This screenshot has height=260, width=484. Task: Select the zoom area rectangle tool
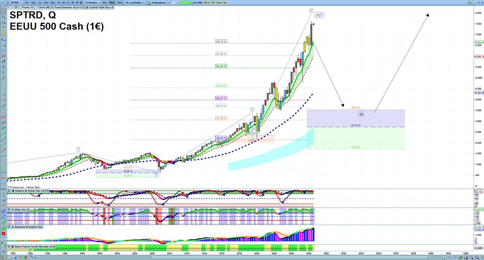[x=4, y=23]
